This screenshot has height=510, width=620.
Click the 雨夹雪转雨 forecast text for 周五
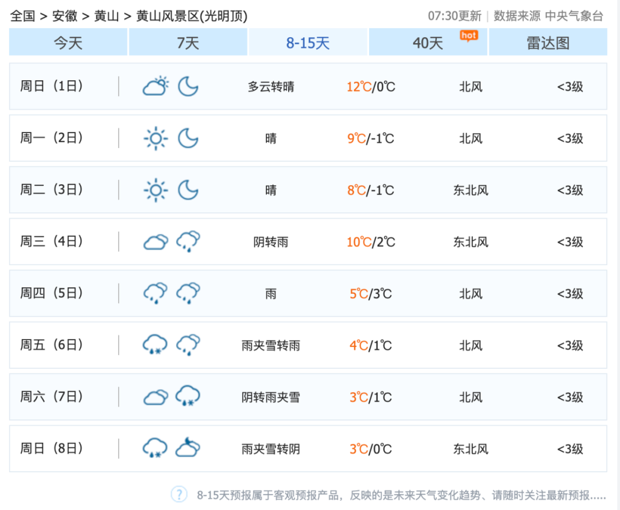point(271,346)
